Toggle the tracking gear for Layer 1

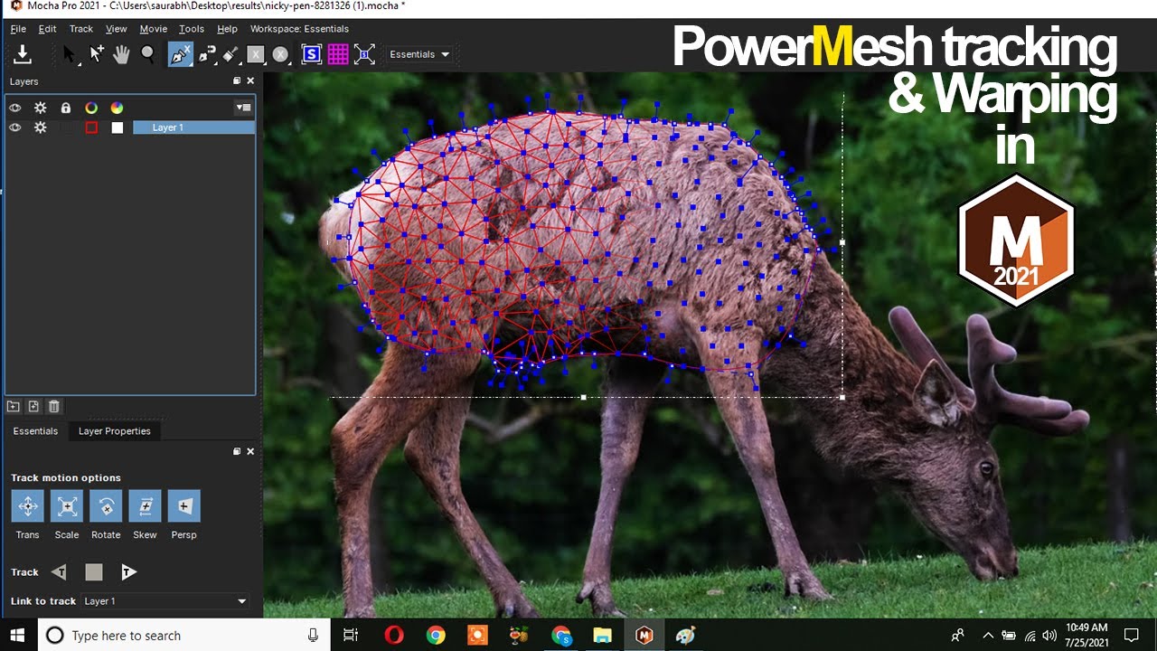40,127
